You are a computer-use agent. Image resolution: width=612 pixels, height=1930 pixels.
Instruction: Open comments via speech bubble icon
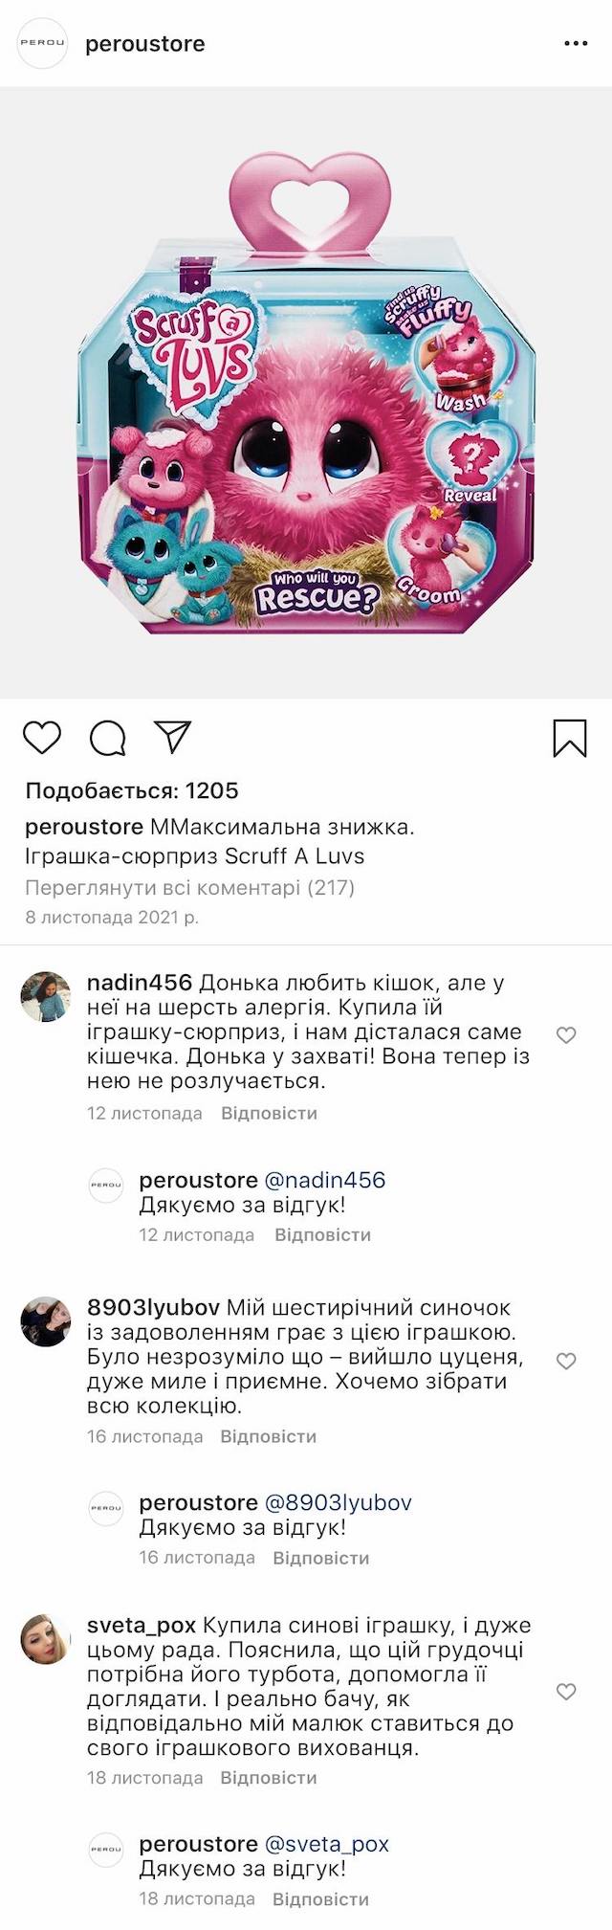(107, 738)
